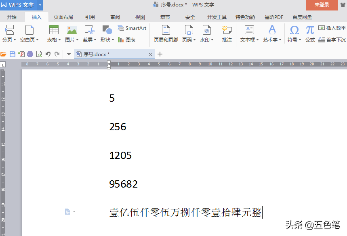The image size is (347, 236).
Task: Apply 首字下沉 drop cap
Action: (332, 40)
